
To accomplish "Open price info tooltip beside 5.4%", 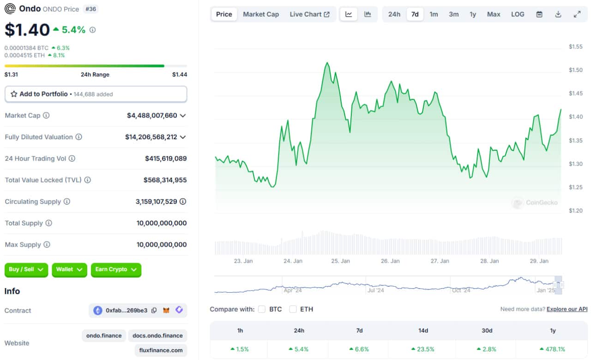I will (x=92, y=30).
